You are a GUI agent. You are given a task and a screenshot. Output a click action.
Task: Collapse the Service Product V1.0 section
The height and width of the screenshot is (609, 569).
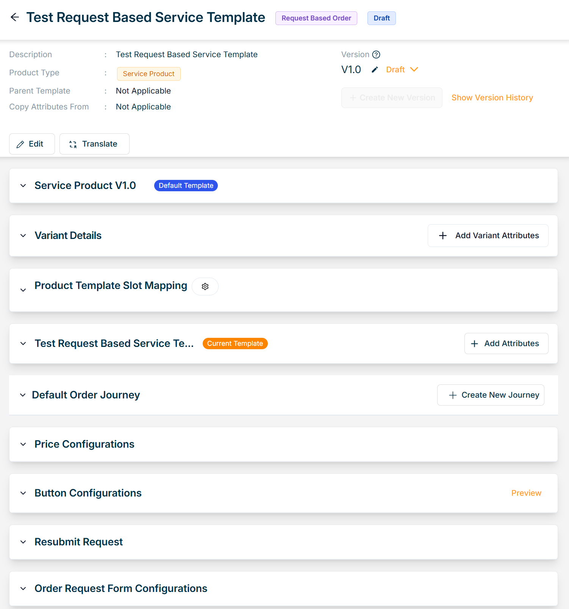[23, 186]
